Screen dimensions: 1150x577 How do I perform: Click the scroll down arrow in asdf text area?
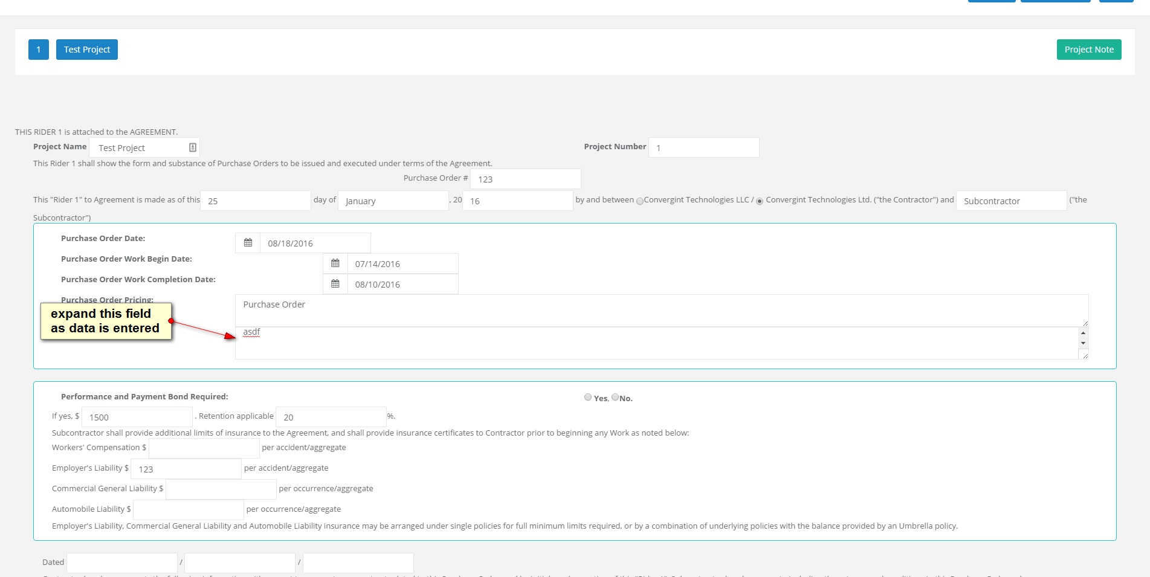click(x=1083, y=343)
